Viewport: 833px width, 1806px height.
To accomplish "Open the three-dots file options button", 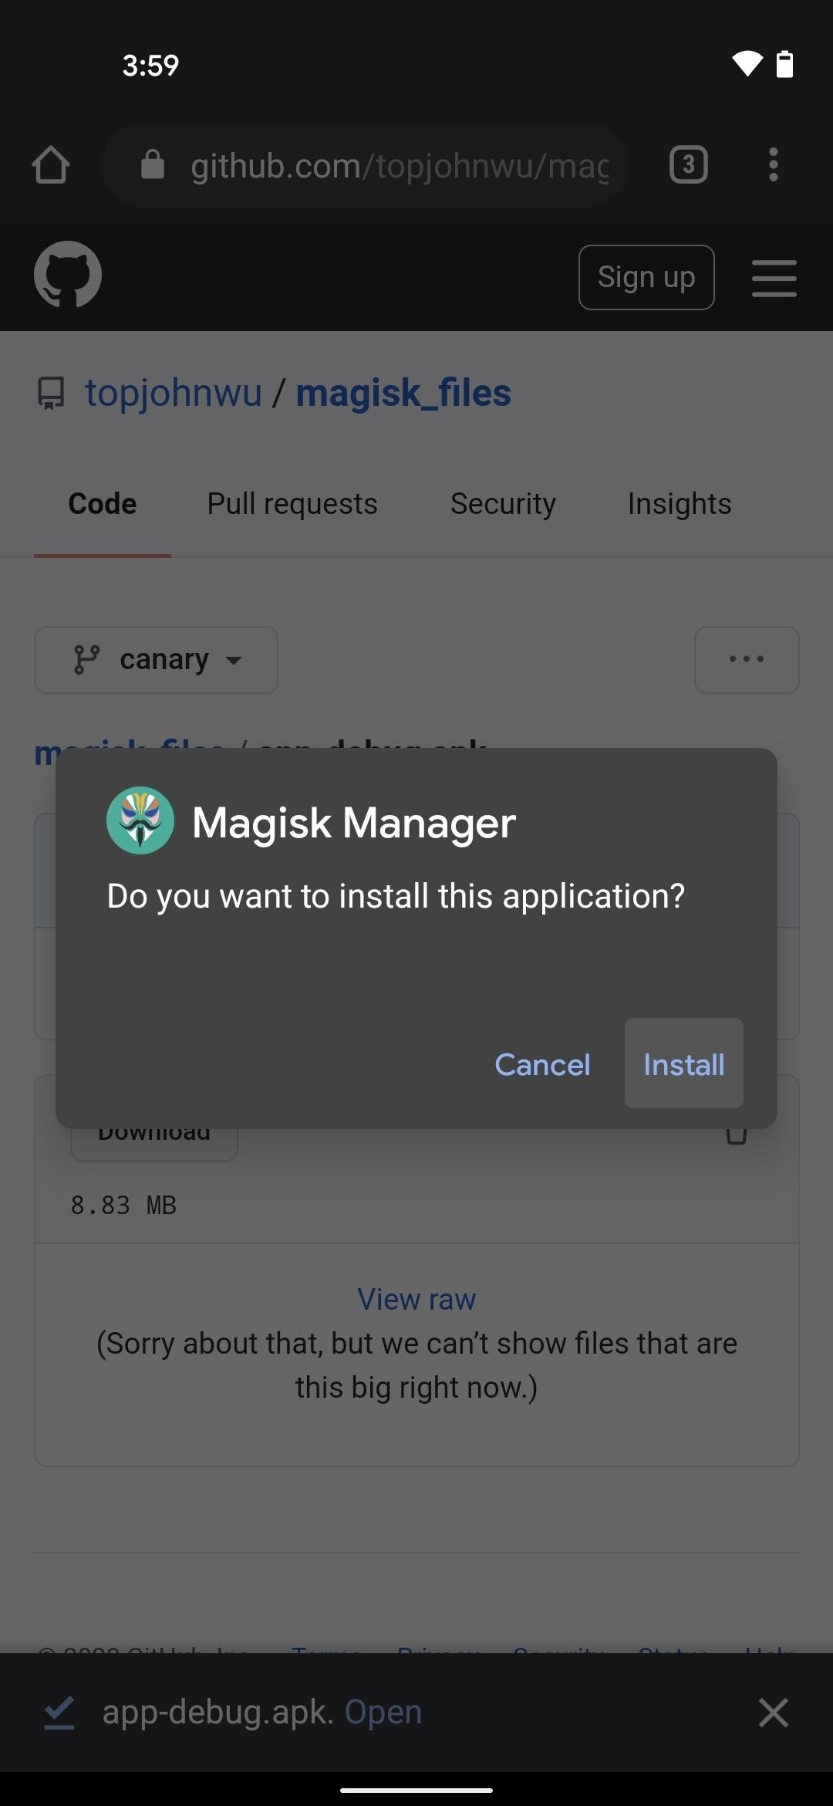I will point(747,660).
